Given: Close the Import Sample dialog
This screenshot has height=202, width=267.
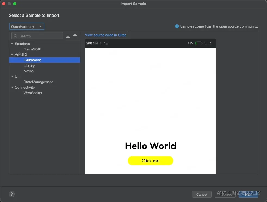Looking at the screenshot, I should (4, 4).
